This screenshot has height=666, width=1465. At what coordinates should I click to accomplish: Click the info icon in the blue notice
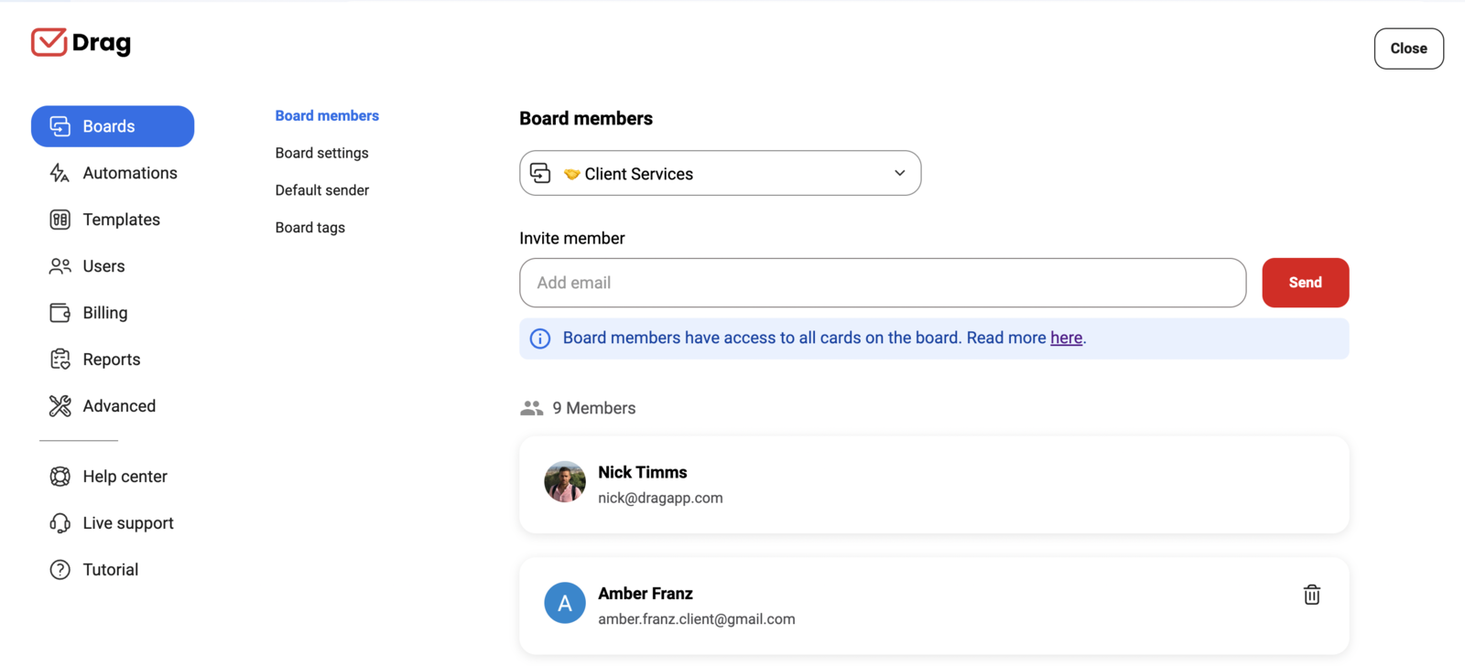pyautogui.click(x=540, y=338)
